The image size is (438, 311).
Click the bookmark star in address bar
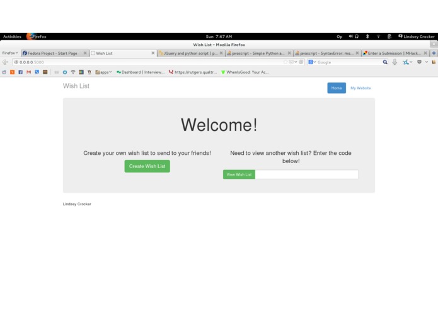click(x=285, y=62)
